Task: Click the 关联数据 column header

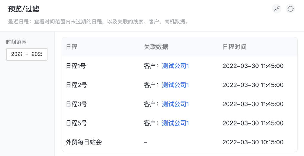Action: tap(156, 47)
